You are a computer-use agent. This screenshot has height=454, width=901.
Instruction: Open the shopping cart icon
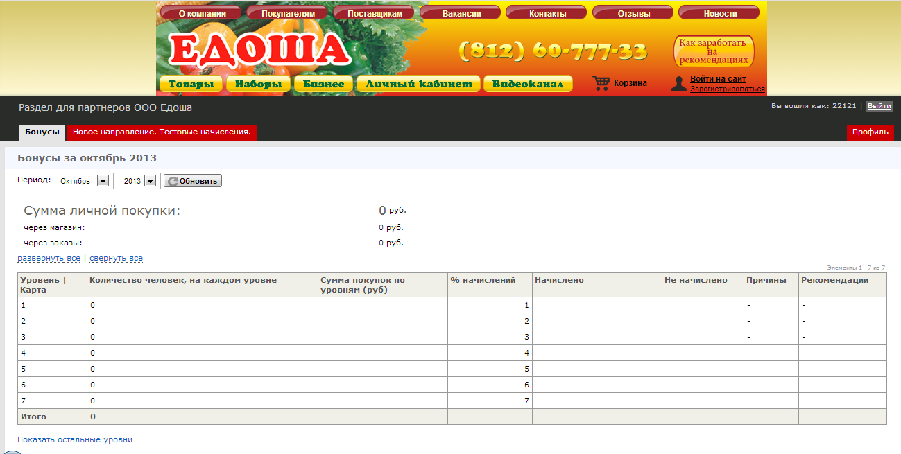[601, 83]
